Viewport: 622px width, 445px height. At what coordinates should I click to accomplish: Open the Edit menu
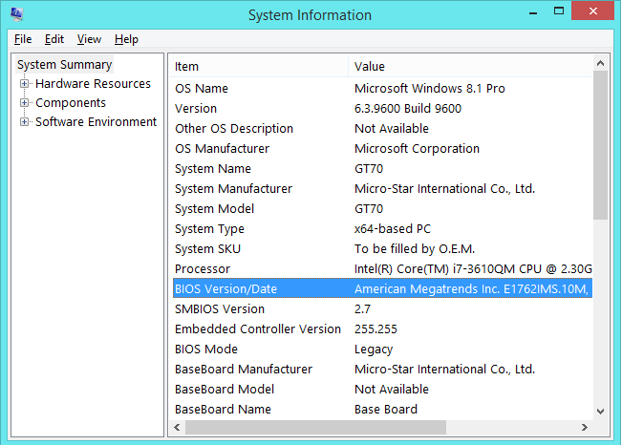(x=54, y=39)
